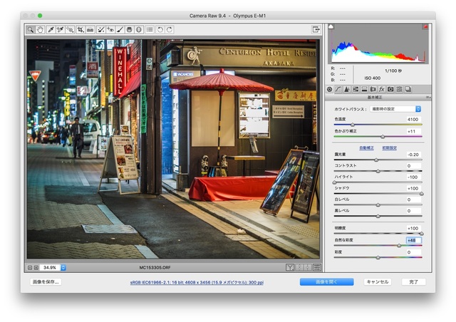The height and width of the screenshot is (322, 456).
Task: Switch to the Detail panel tab
Action: coord(347,89)
